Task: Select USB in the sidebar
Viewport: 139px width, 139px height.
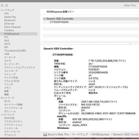Action: [7, 54]
